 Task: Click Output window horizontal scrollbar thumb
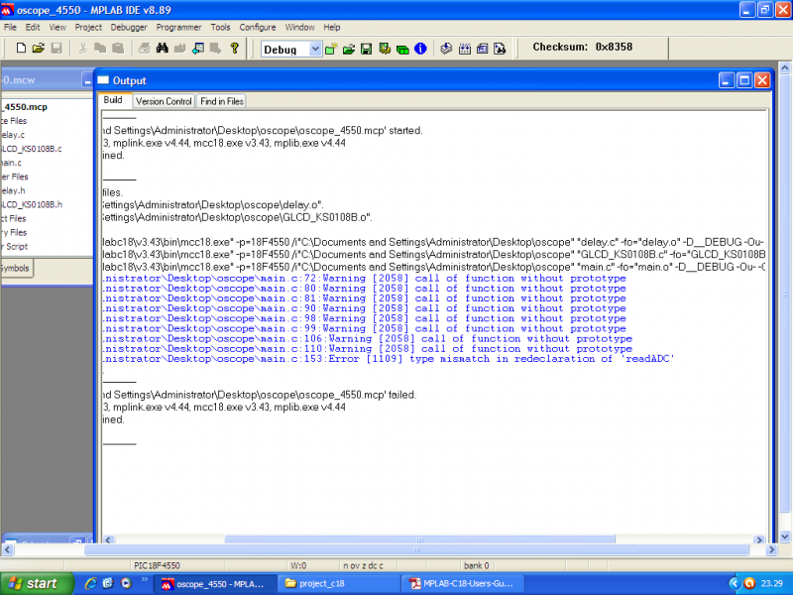[x=419, y=539]
